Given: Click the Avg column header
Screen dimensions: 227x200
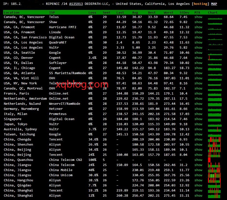Looking at the screenshot, I should (x=135, y=13).
